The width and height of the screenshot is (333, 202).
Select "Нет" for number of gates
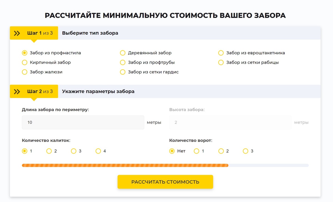[172, 151]
